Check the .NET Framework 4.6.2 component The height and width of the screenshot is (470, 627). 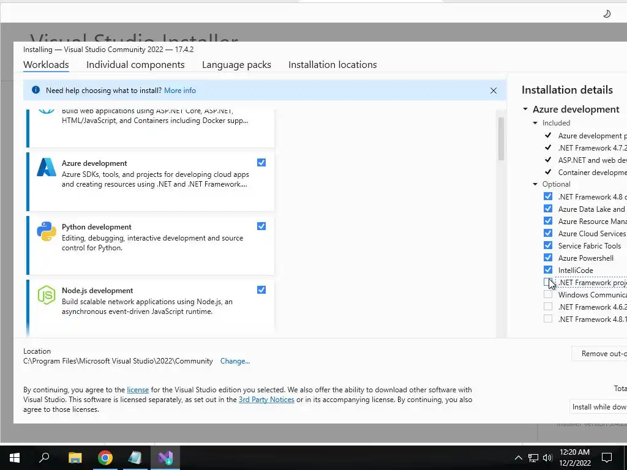(548, 307)
